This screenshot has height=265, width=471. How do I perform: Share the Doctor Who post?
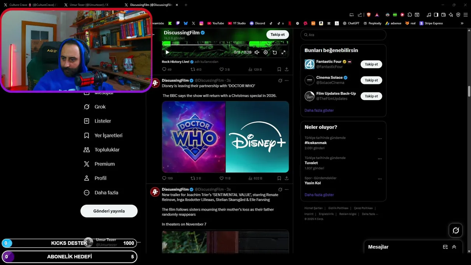[x=287, y=178]
